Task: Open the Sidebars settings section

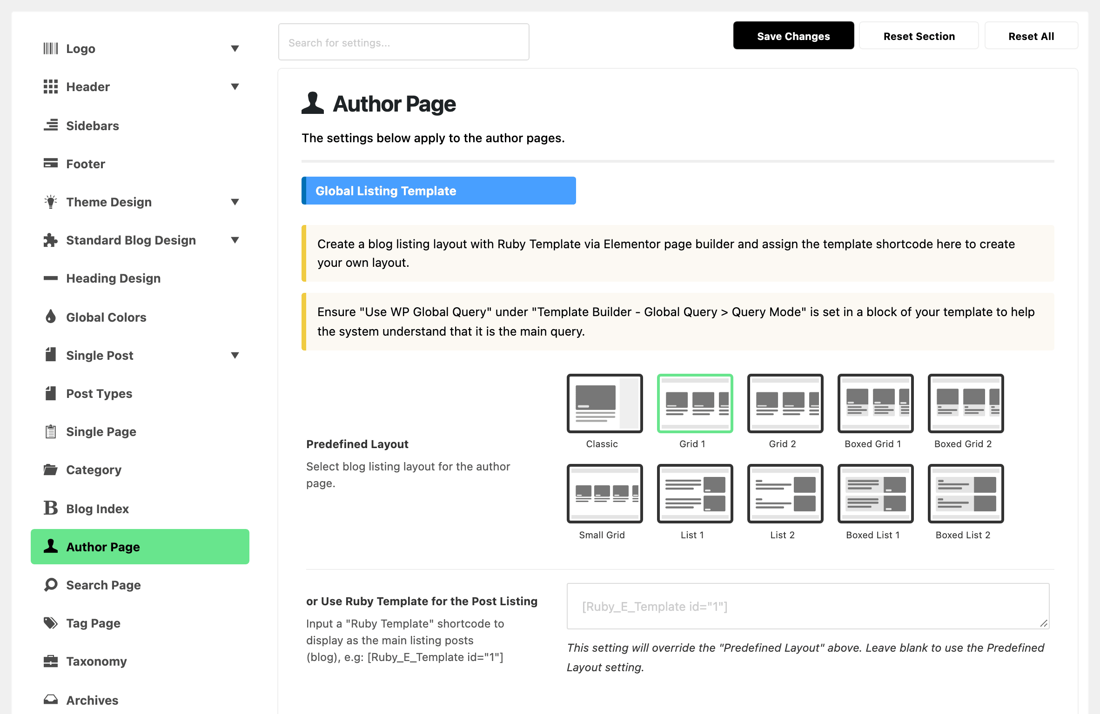Action: [140, 126]
